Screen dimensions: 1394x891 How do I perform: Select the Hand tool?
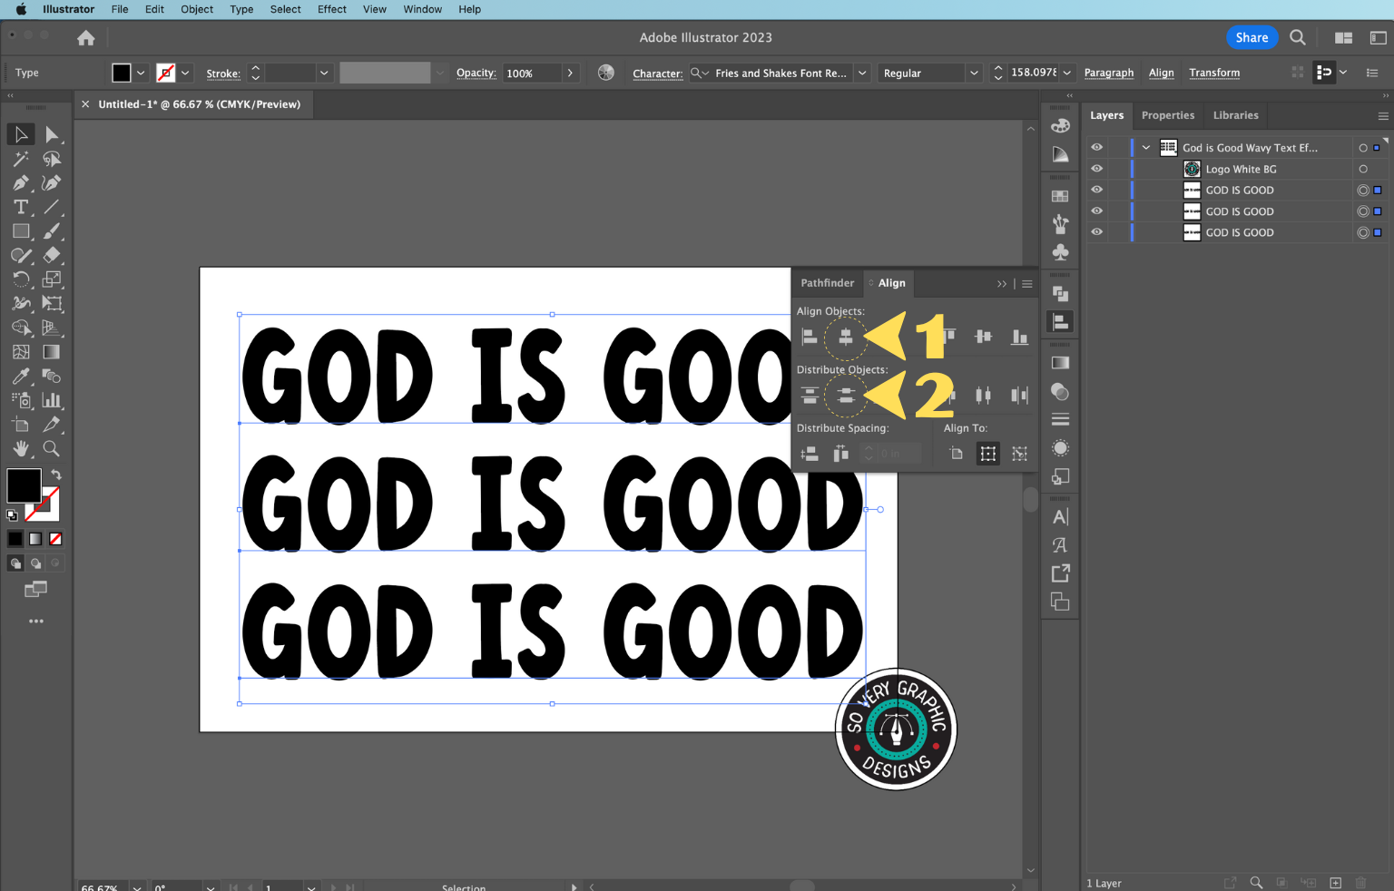(x=20, y=448)
